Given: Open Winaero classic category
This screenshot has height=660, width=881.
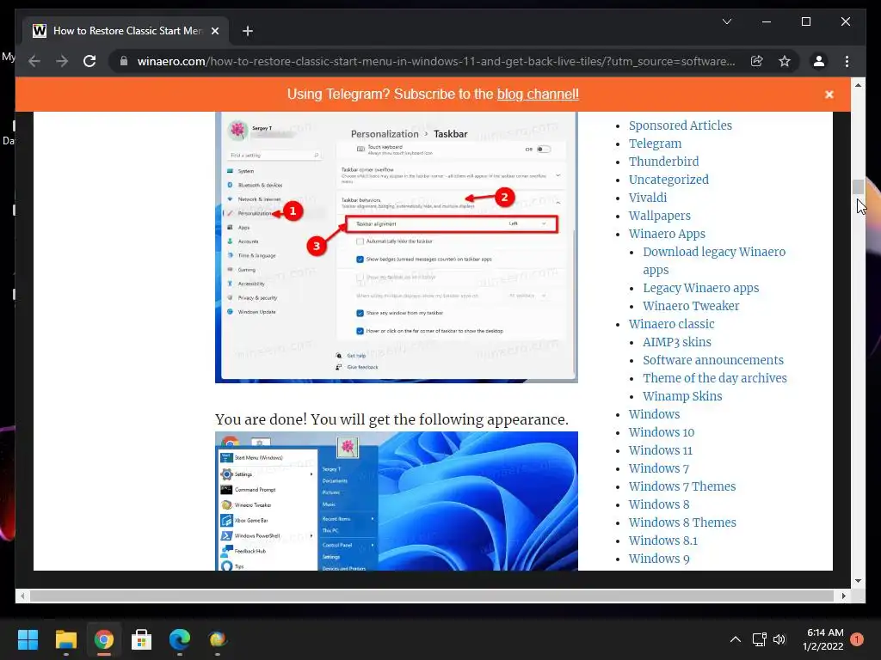Looking at the screenshot, I should [x=671, y=324].
